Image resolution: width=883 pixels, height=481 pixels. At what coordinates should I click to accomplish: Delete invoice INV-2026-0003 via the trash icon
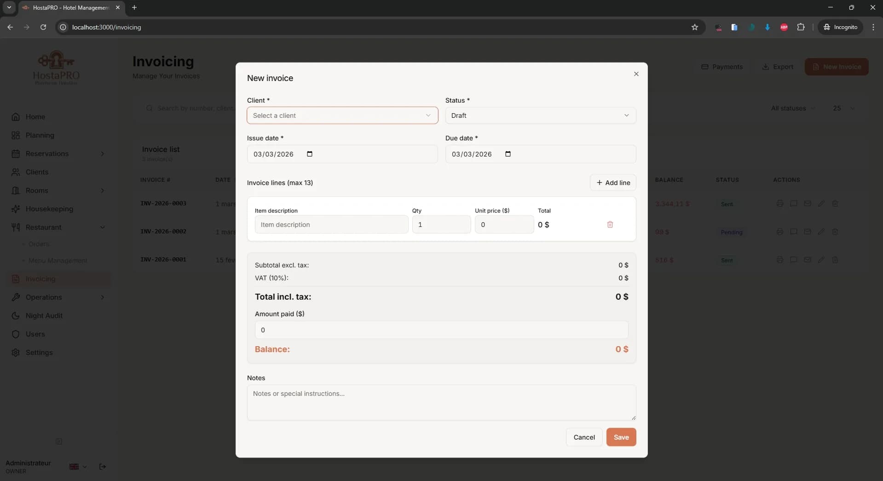coord(835,204)
